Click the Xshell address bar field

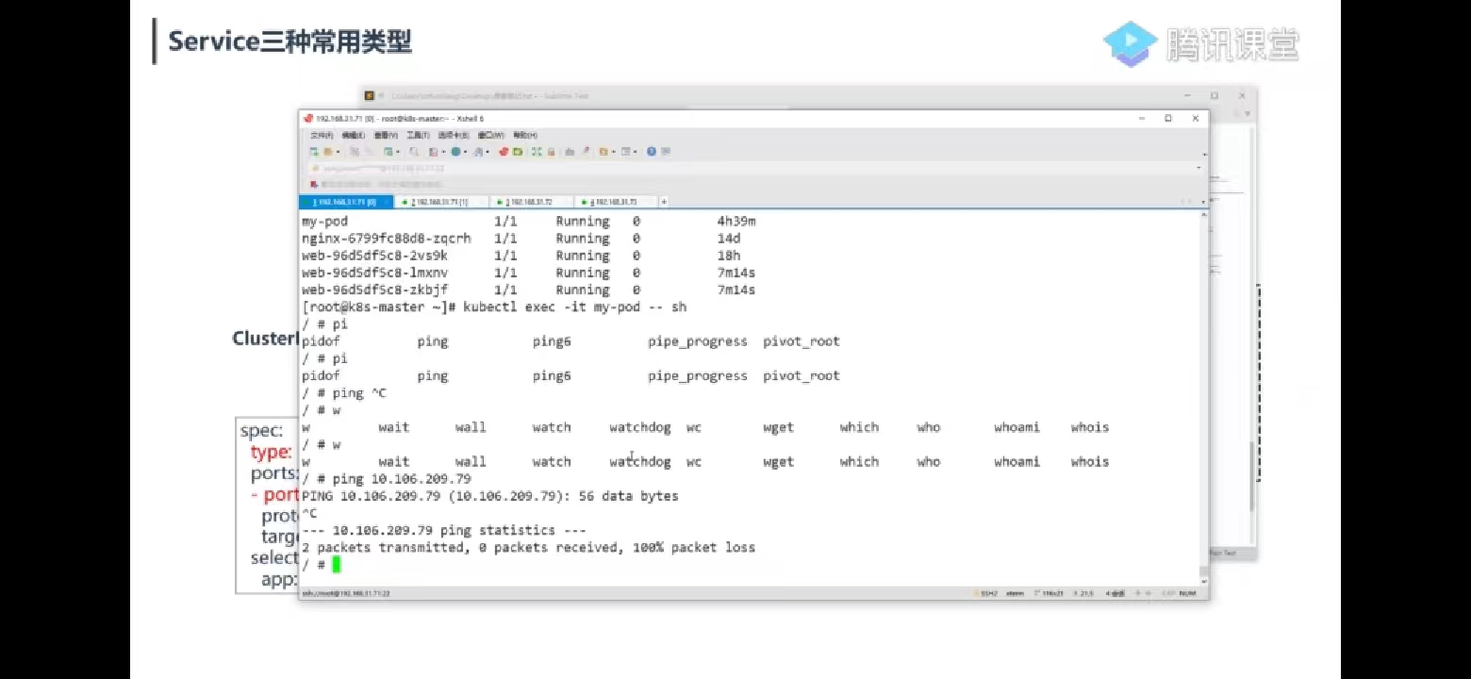click(754, 168)
